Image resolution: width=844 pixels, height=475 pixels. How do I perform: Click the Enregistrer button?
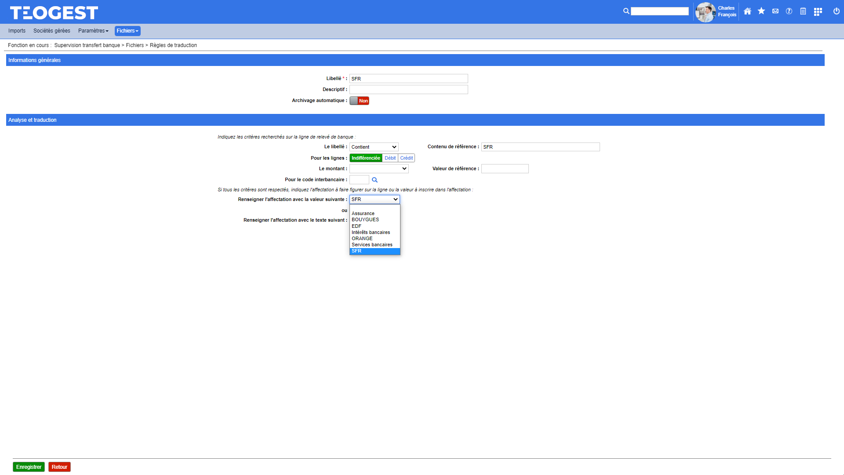pos(29,467)
